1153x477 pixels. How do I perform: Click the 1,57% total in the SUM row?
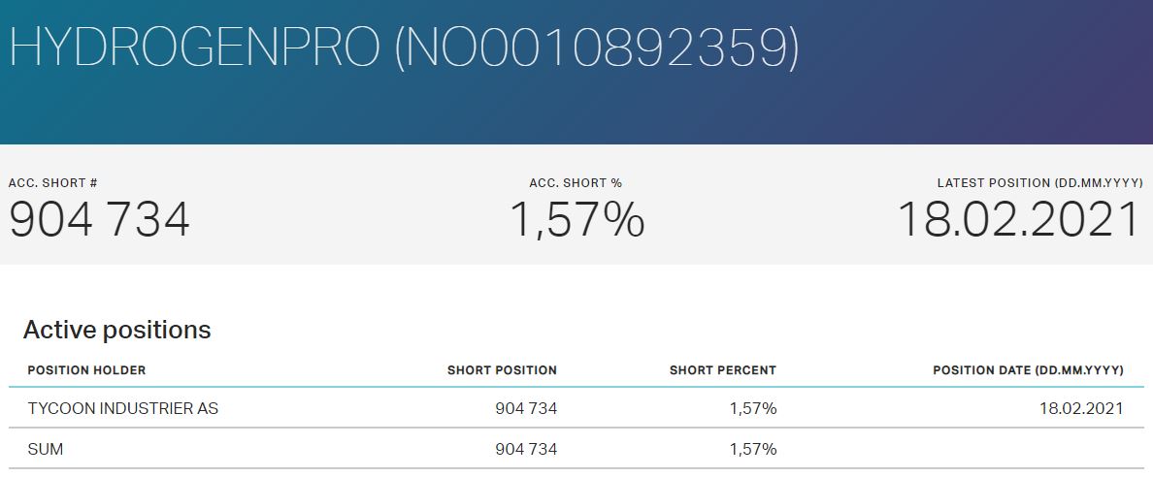tap(752, 449)
